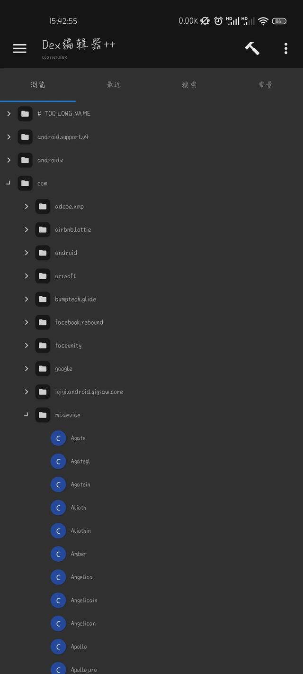Switch to the 常量 tab
The height and width of the screenshot is (674, 303).
[265, 85]
